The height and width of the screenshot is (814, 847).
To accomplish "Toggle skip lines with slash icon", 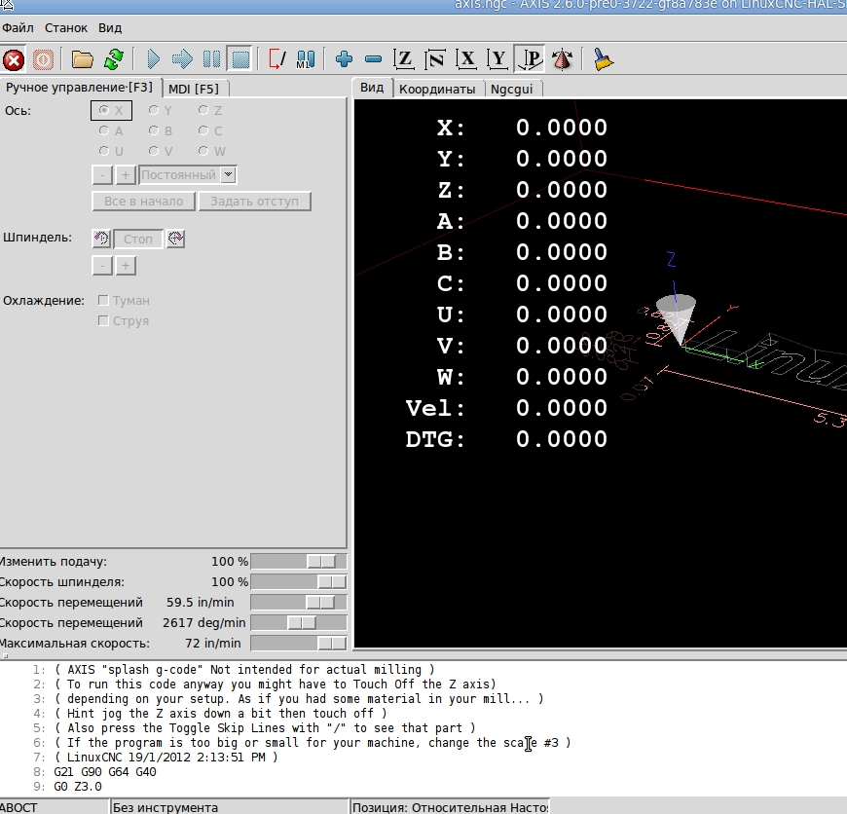I will [277, 59].
